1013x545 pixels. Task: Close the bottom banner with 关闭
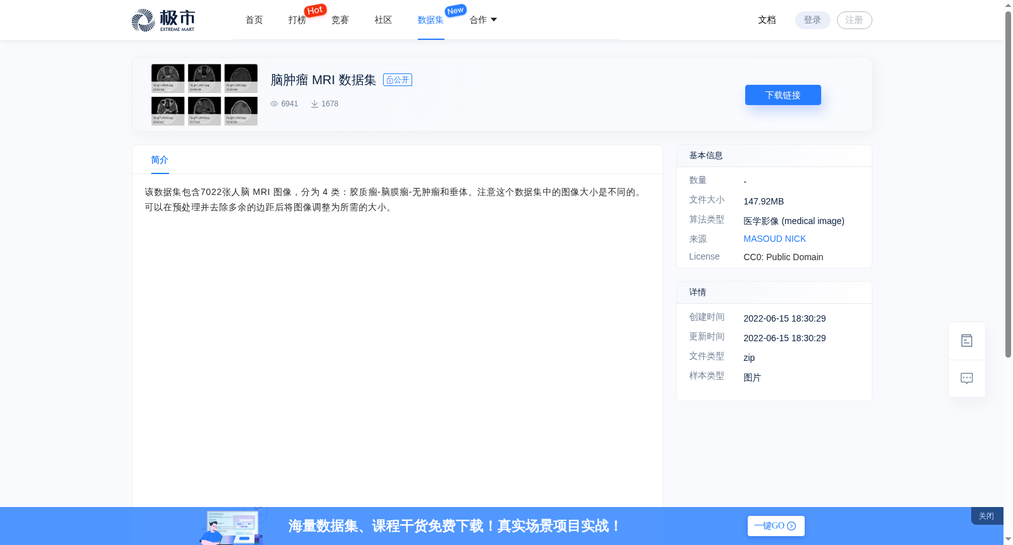click(x=986, y=516)
